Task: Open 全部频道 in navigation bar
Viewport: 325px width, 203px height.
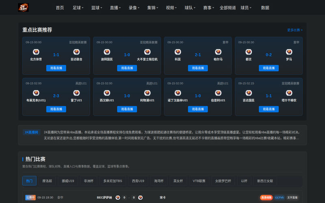Action: point(227,8)
